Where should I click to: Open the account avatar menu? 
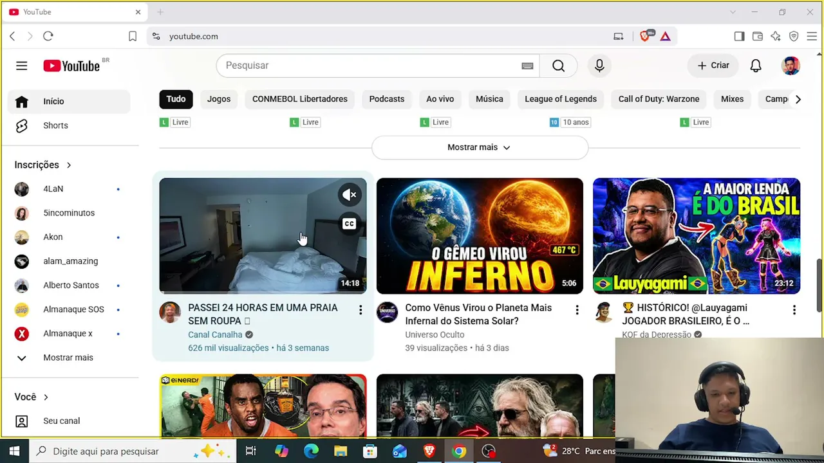click(791, 66)
